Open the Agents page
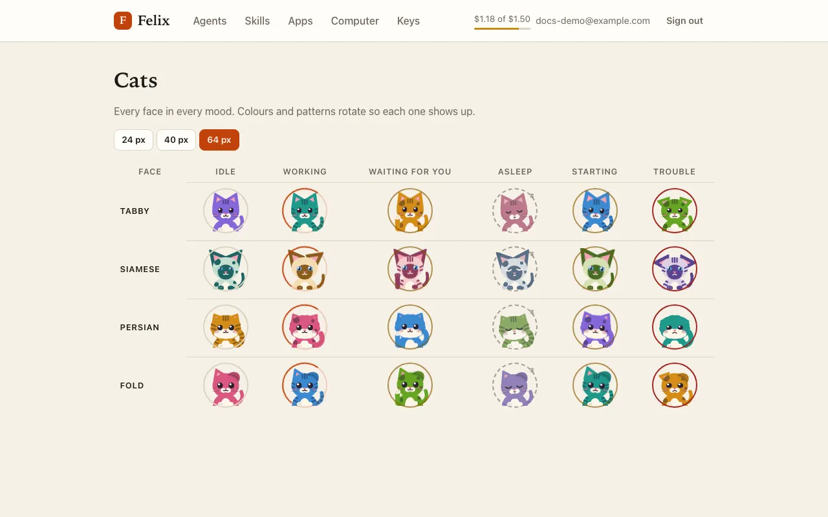The height and width of the screenshot is (517, 828). tap(210, 21)
